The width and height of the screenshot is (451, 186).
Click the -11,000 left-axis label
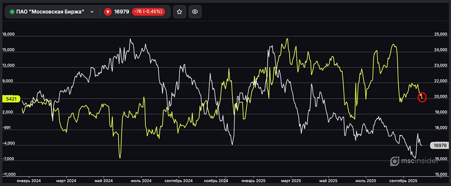9,175
